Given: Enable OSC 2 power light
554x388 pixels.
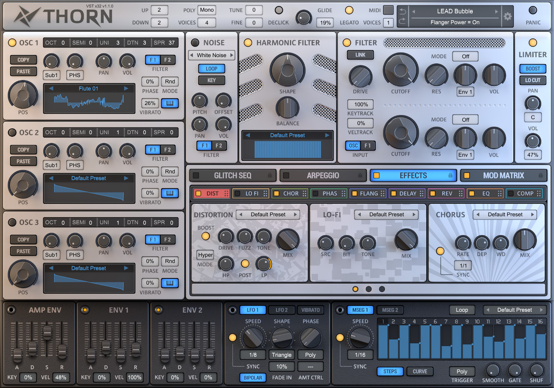Looking at the screenshot, I should coord(12,133).
